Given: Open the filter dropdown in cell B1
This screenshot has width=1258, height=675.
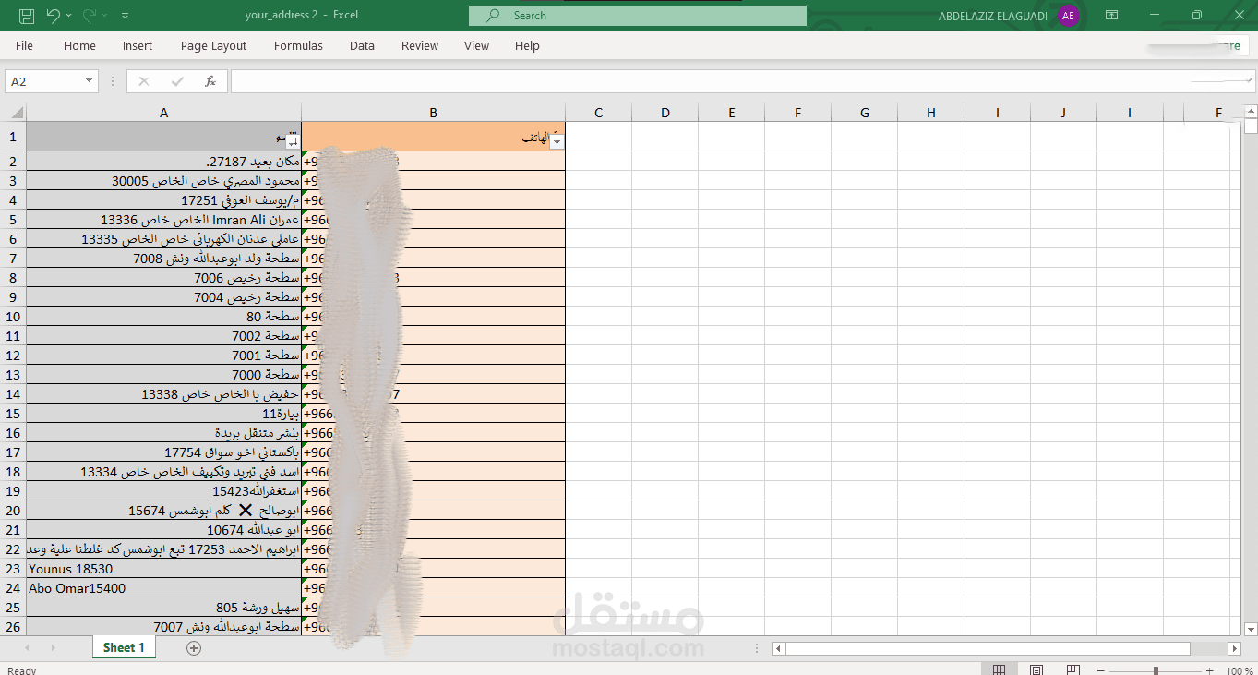Looking at the screenshot, I should coord(557,141).
